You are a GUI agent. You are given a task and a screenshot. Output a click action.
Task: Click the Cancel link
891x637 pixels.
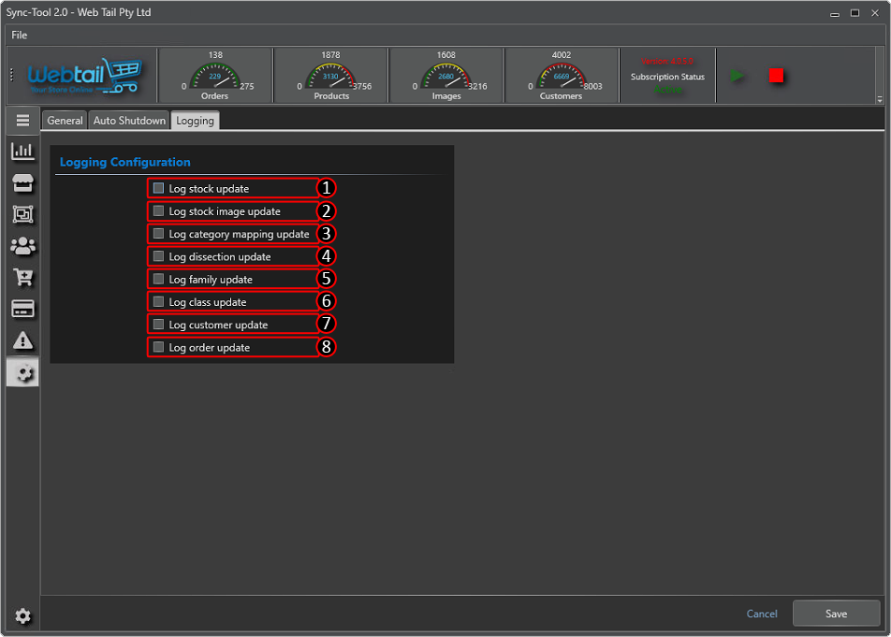[762, 614]
